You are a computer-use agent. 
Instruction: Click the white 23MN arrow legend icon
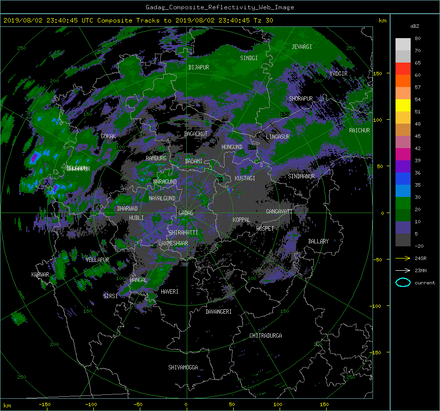[x=403, y=270]
